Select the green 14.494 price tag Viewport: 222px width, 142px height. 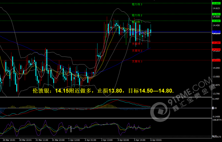(216, 21)
